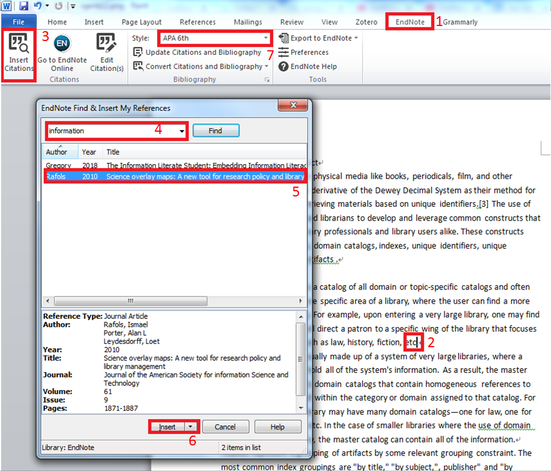This screenshot has height=472, width=551.
Task: Click the Help button in dialog
Action: point(278,427)
